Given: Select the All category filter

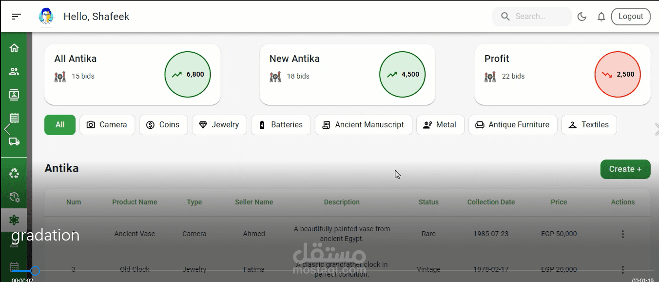Looking at the screenshot, I should click(x=60, y=125).
